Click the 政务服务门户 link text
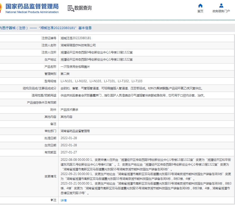235x205 pixels. [221, 11]
